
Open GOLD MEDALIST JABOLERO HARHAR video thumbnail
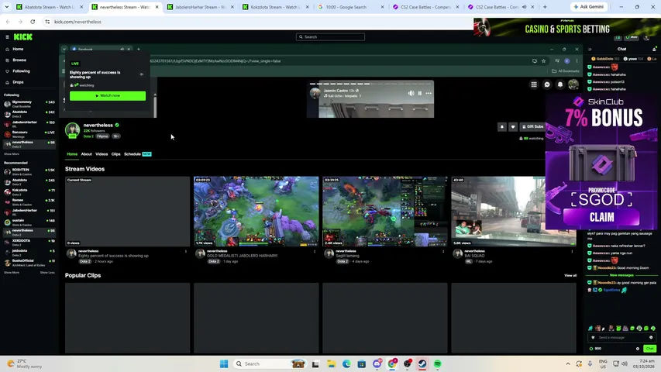(x=256, y=212)
